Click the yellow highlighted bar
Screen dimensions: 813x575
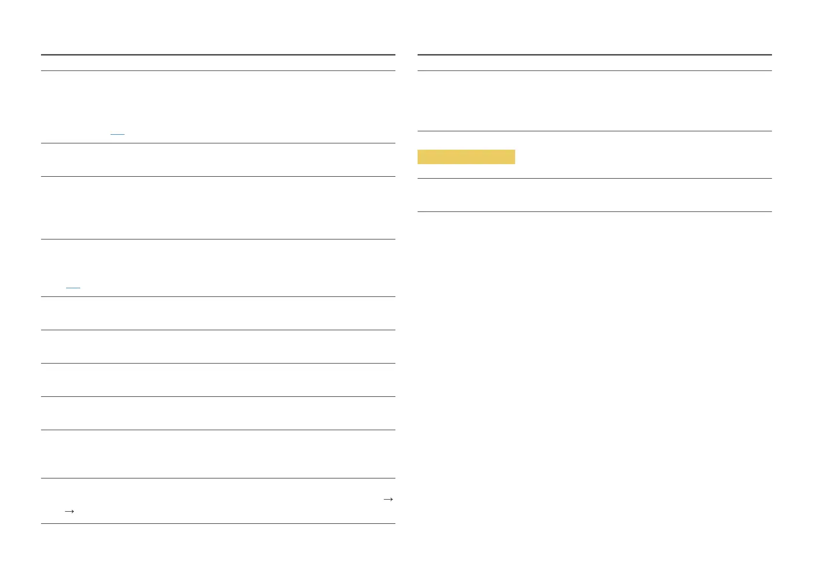click(466, 157)
